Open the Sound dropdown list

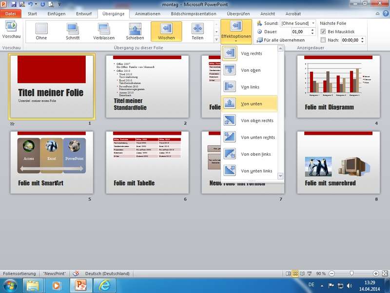click(312, 23)
